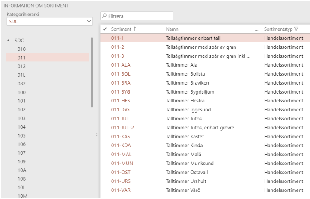The image size is (310, 199).
Task: Click the 011-VAR sortiment link
Action: (x=120, y=190)
